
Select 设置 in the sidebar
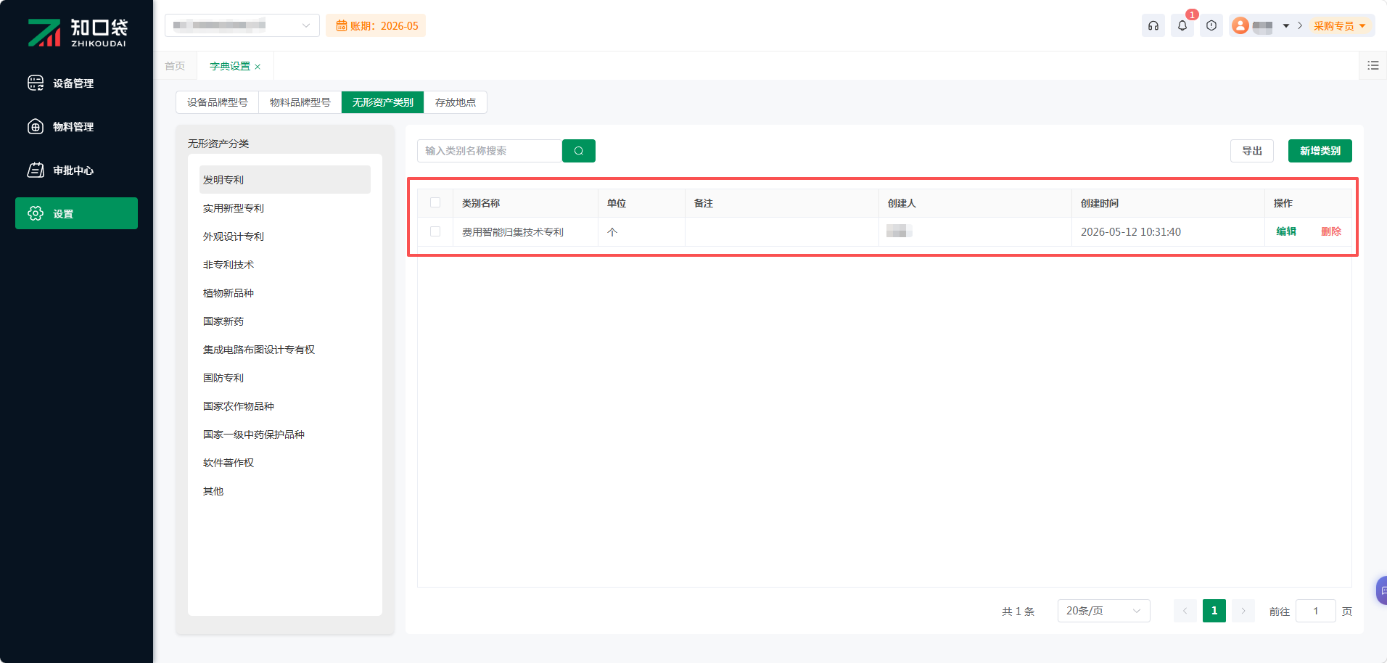[76, 213]
